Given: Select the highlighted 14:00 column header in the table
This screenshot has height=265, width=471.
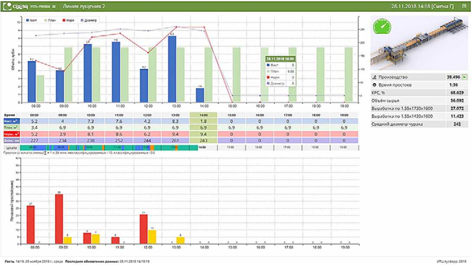Looking at the screenshot, I should [203, 115].
